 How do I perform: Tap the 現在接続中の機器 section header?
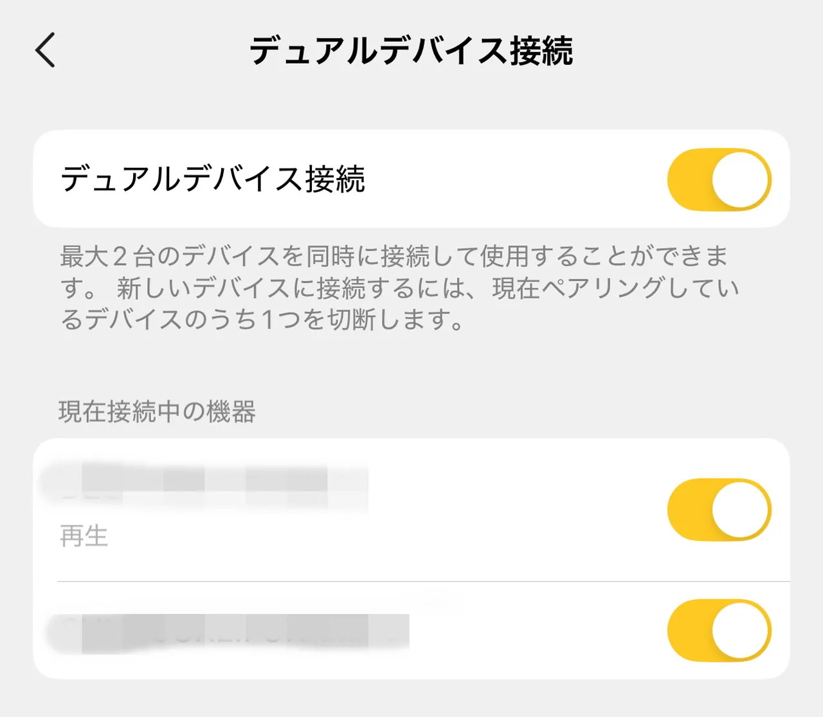coord(158,412)
